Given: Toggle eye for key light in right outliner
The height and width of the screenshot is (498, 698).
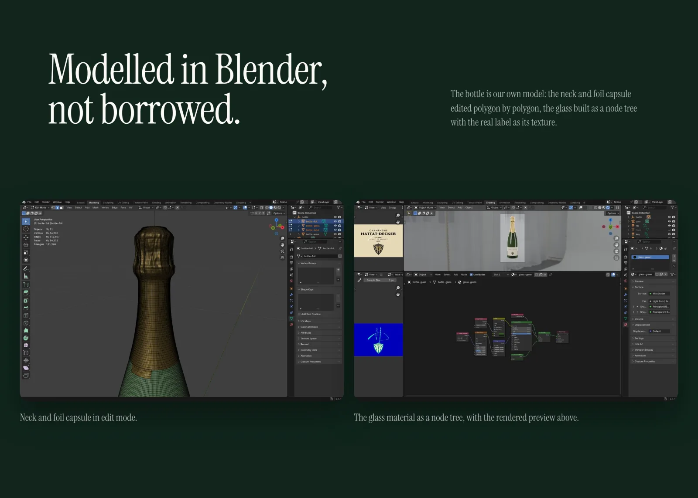Looking at the screenshot, I should click(669, 234).
